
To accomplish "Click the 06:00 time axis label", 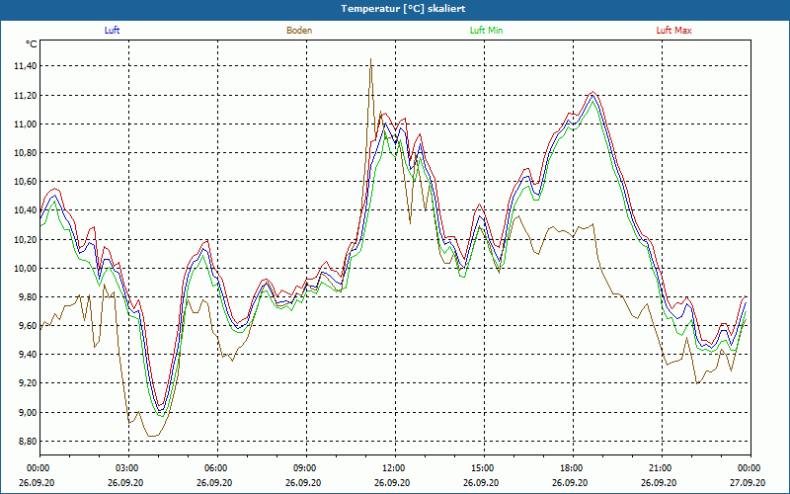I will pyautogui.click(x=217, y=468).
